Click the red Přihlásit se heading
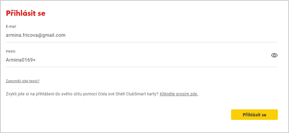The image size is (289, 133). (26, 13)
